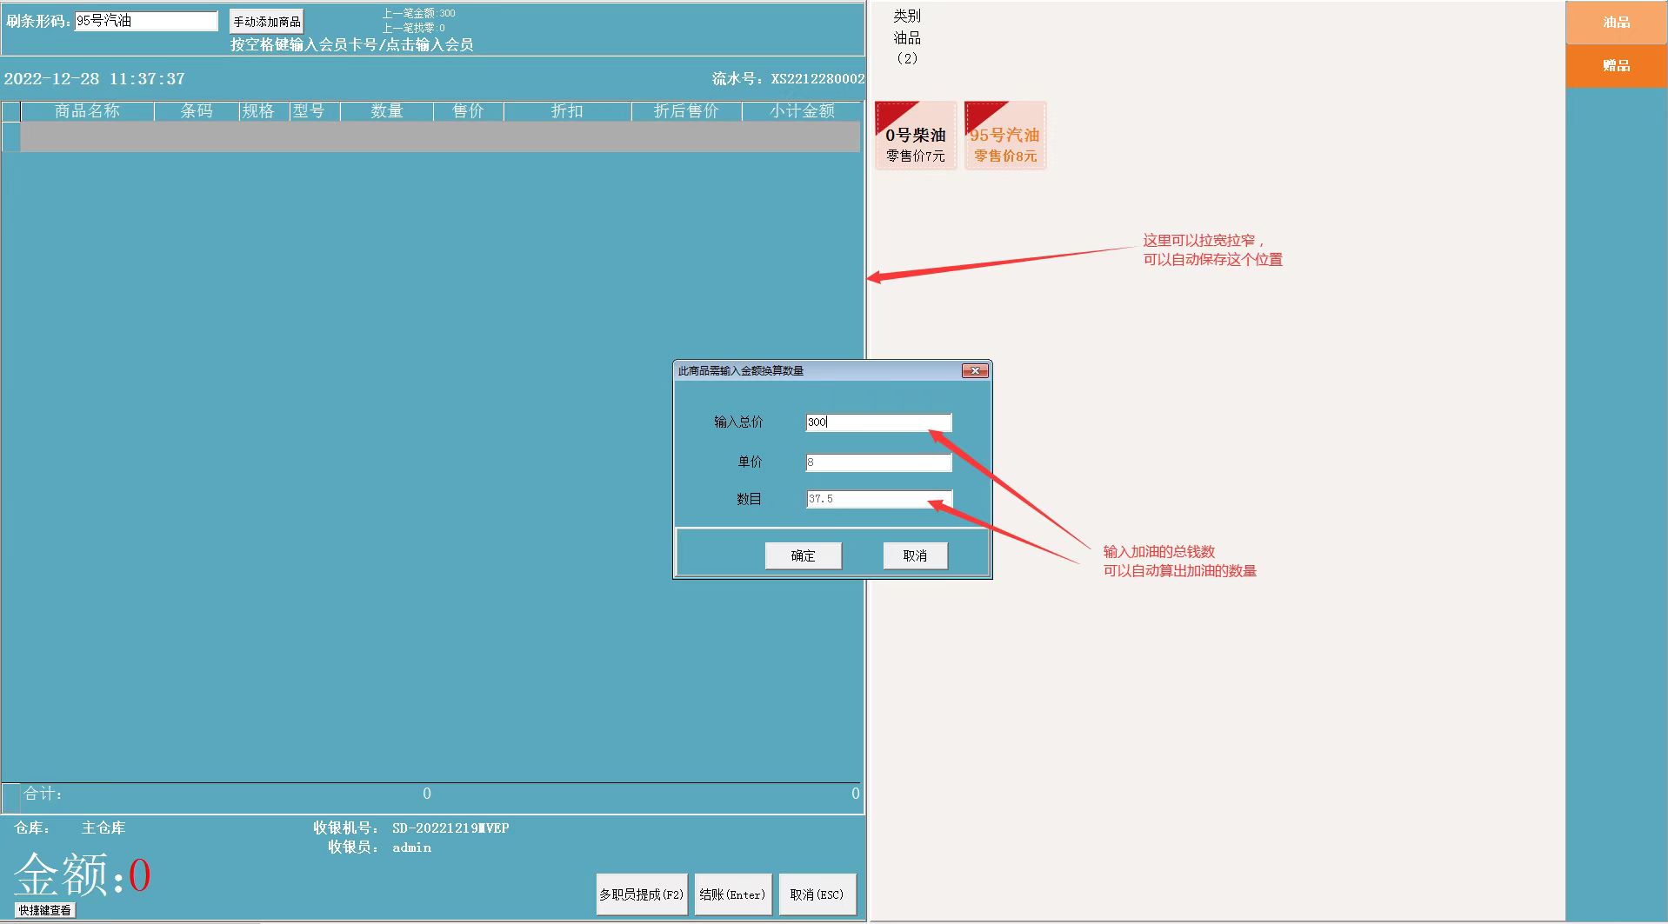Screen dimensions: 1668x924
Task: Click the 单价 field
Action: tap(878, 462)
